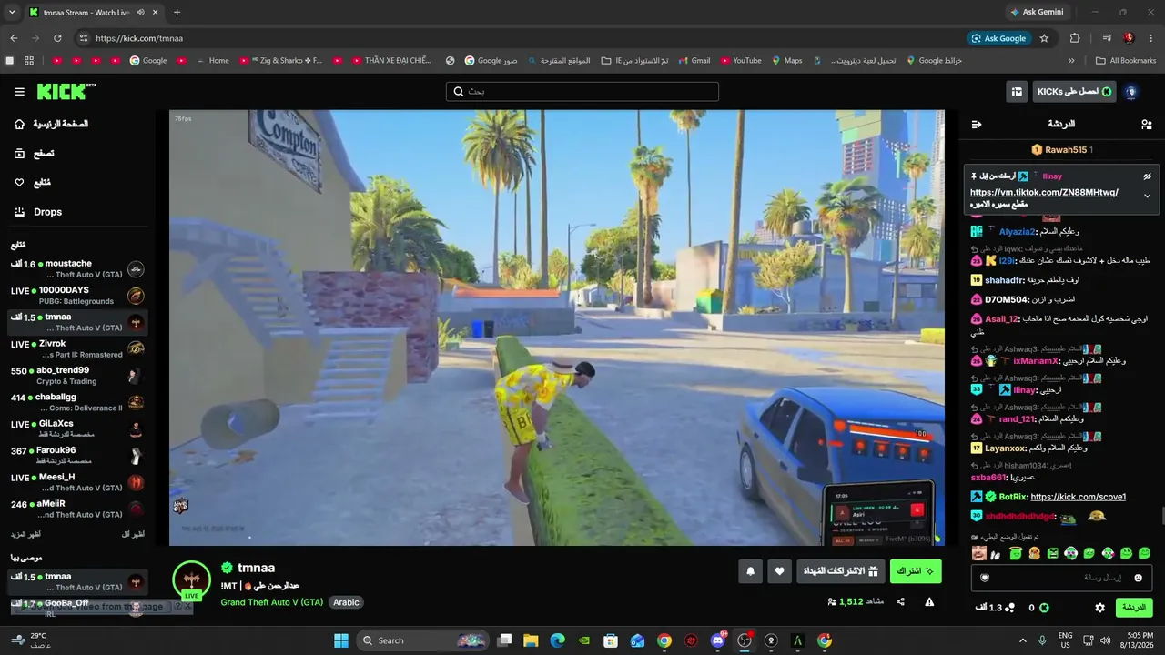Open 10000DAYS channel in sidebar
Screen dimensions: 1165x655
tap(77, 296)
